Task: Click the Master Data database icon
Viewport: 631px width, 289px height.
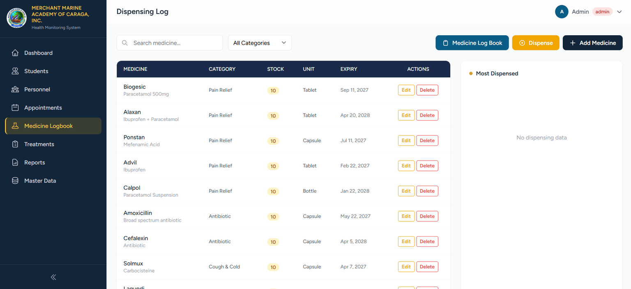Action: (15, 181)
